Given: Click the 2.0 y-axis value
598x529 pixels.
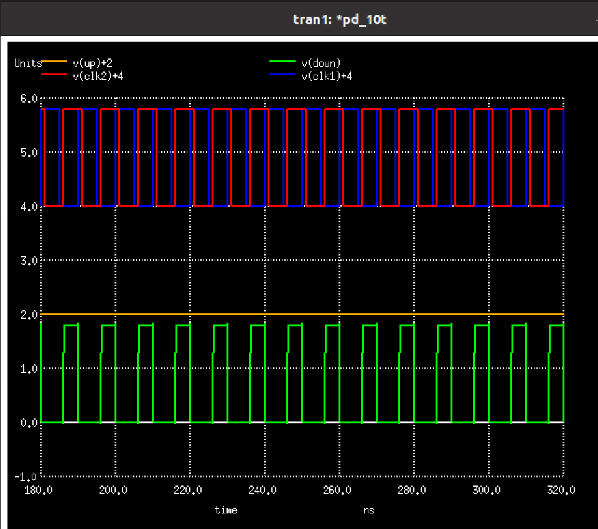Looking at the screenshot, I should (29, 315).
